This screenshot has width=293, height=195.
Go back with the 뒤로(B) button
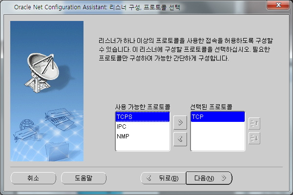163,178
